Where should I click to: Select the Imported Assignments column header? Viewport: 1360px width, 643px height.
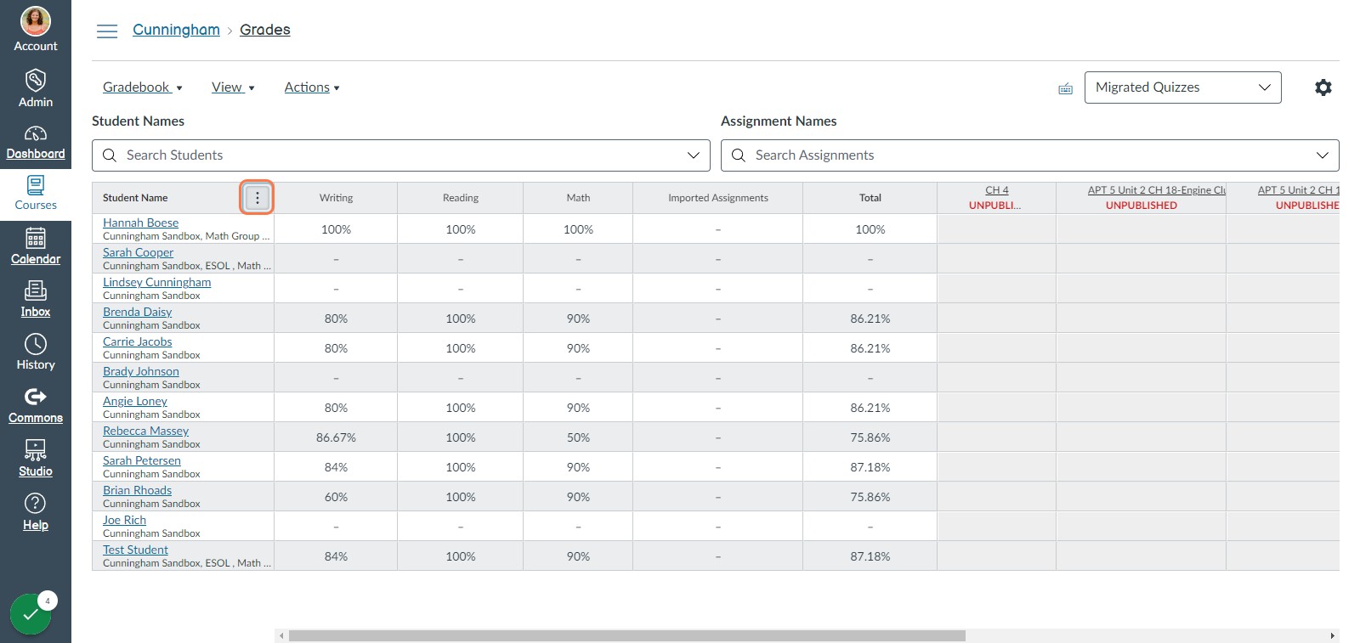pos(718,198)
